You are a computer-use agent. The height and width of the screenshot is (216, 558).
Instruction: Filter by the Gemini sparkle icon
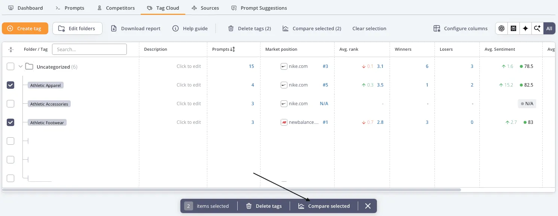[525, 28]
